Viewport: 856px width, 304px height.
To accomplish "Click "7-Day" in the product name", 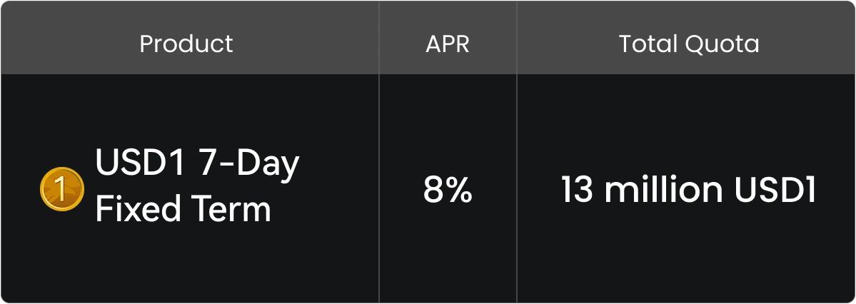I will point(249,165).
